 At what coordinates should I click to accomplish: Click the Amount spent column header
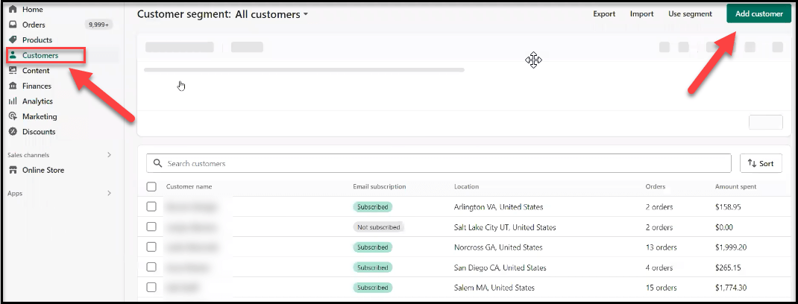[x=735, y=186]
